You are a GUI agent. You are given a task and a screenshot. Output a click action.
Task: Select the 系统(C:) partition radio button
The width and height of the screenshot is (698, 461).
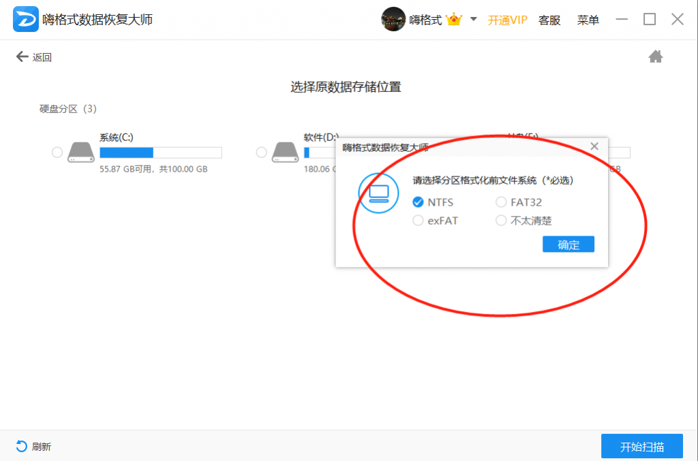point(57,153)
